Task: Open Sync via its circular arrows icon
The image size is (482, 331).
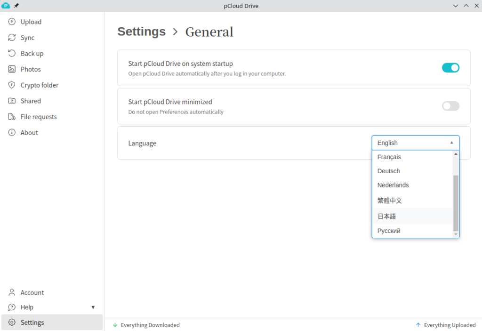Action: pyautogui.click(x=12, y=38)
